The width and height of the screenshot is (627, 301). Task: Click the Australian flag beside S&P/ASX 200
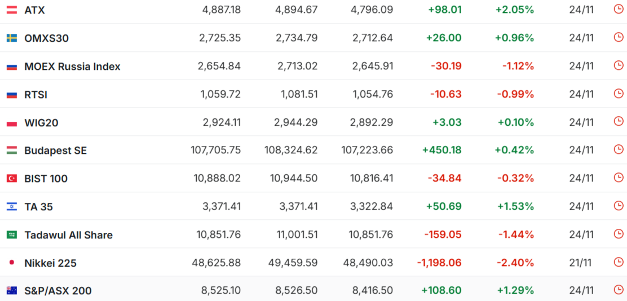[x=11, y=290]
